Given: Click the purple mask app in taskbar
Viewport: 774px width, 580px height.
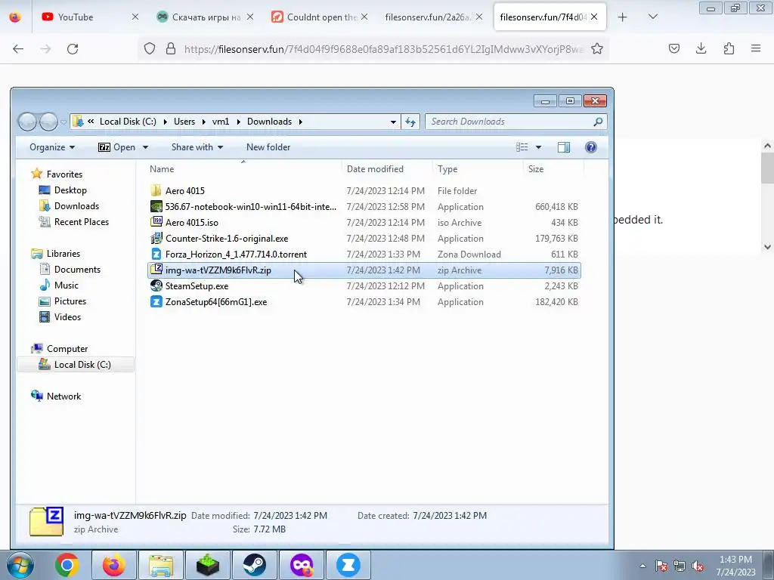Looking at the screenshot, I should 302,565.
